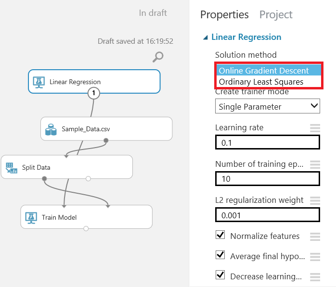Click the L2 regularization weight field

pyautogui.click(x=268, y=215)
